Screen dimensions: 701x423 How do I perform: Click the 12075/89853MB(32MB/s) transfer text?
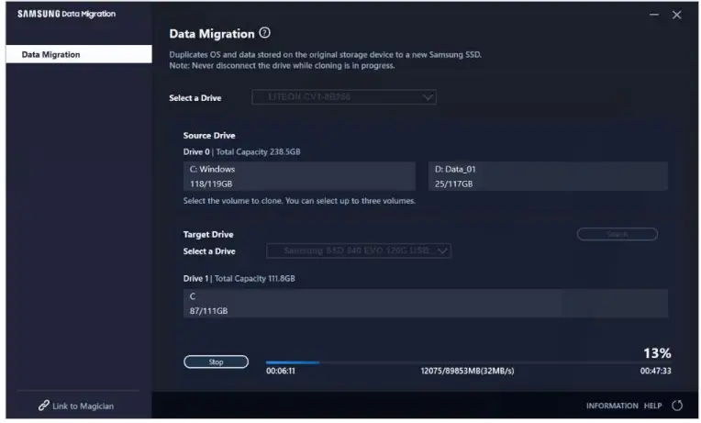pos(467,371)
